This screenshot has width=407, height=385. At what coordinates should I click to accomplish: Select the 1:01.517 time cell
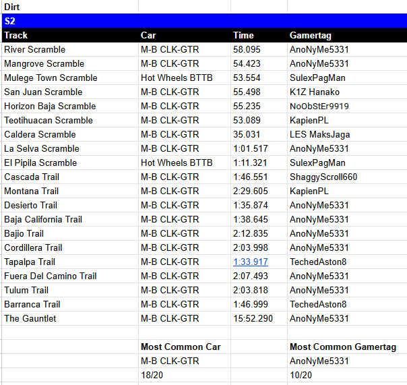point(259,148)
